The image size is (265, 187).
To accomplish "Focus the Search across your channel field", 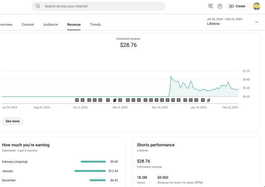I will pos(102,6).
